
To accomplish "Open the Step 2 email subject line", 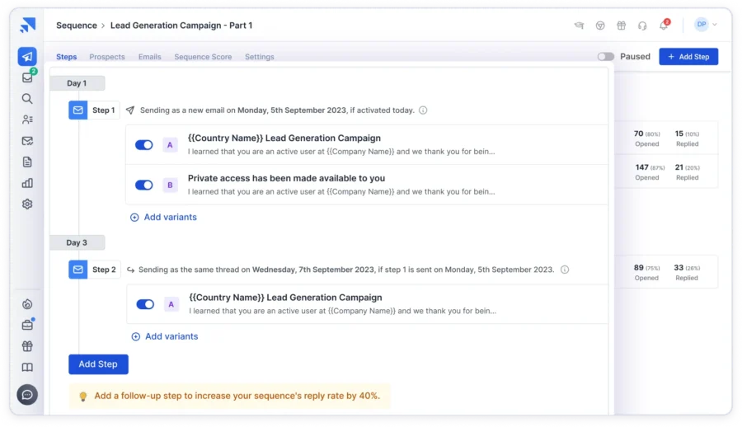I will (x=285, y=298).
